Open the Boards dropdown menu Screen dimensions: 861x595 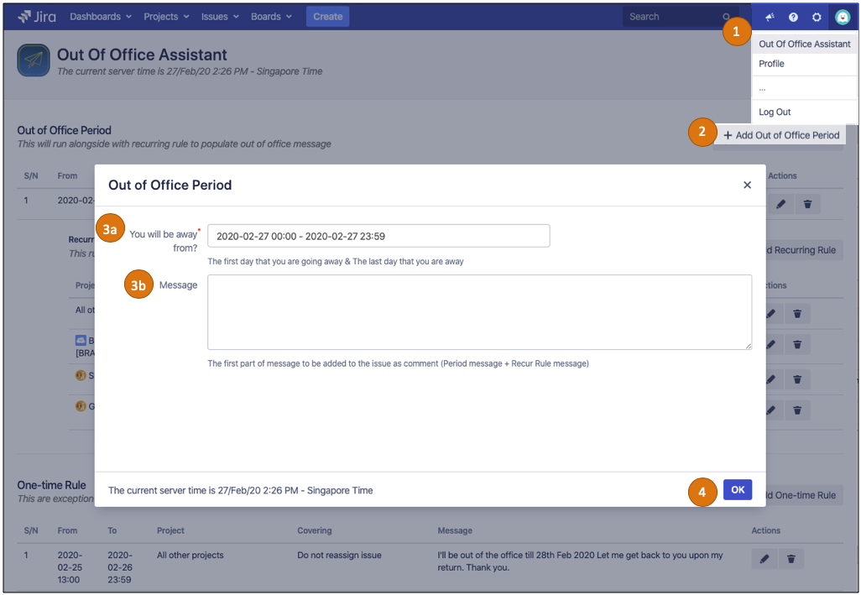pos(271,17)
